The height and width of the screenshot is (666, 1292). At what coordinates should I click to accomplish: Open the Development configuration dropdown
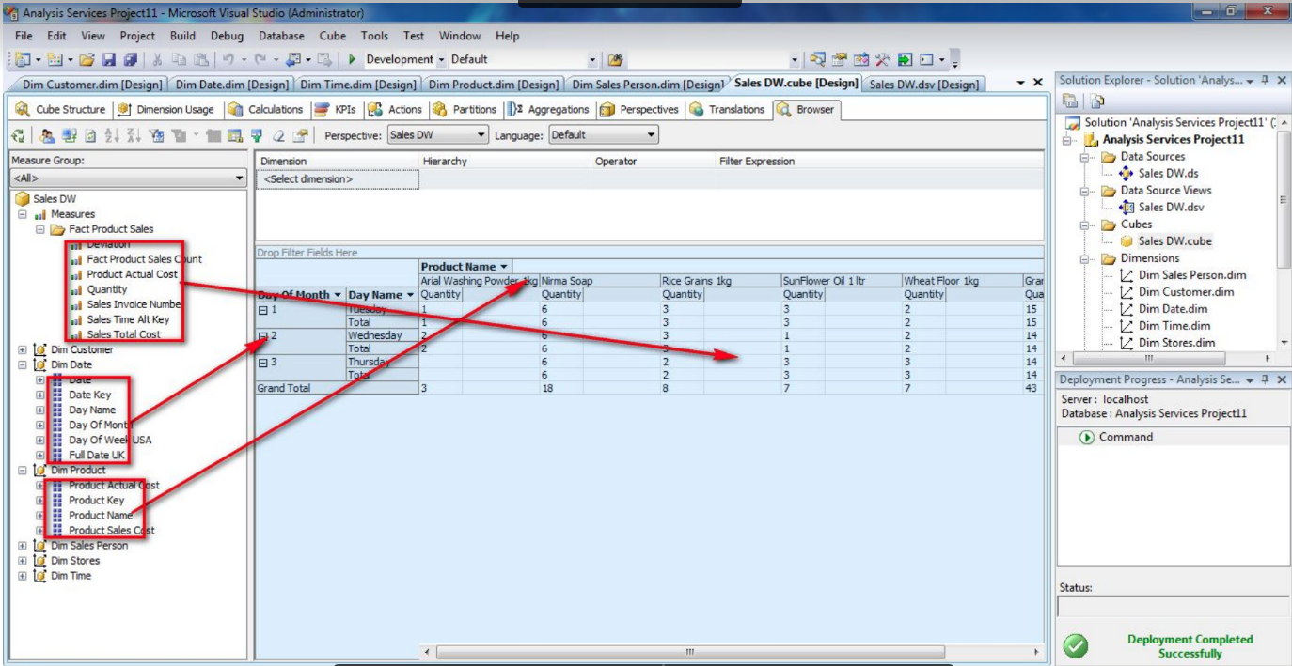pos(441,59)
